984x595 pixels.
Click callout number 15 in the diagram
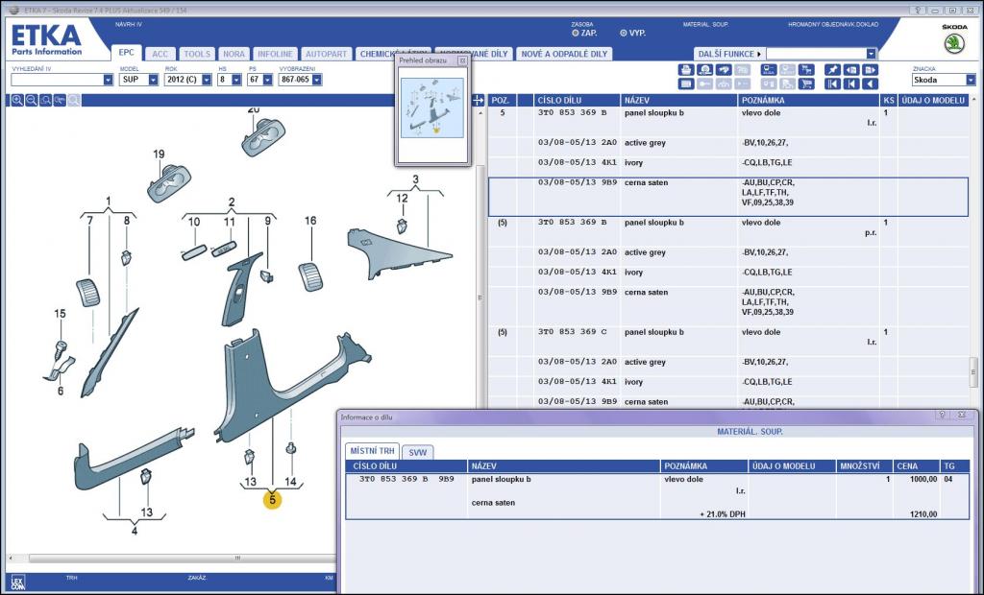pyautogui.click(x=60, y=314)
